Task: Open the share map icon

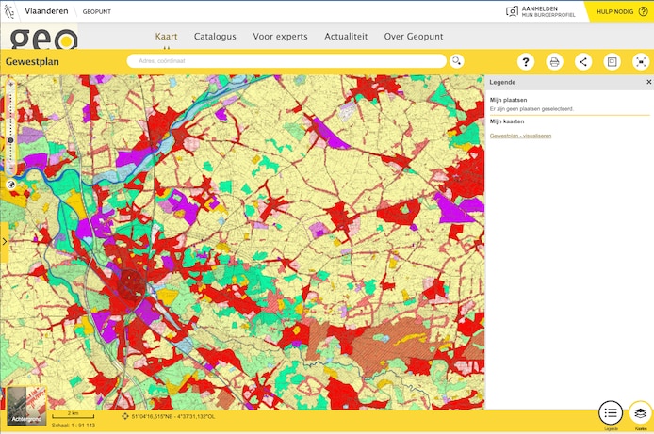Action: [583, 62]
